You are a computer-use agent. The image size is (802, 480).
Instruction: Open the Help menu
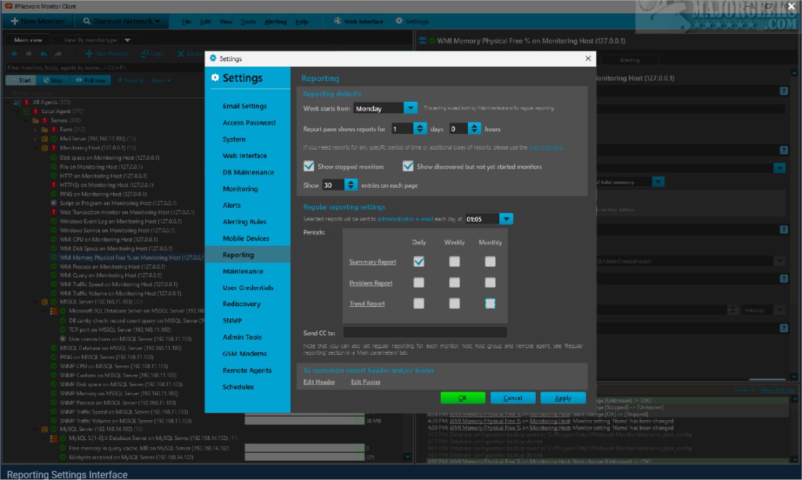[x=301, y=22]
